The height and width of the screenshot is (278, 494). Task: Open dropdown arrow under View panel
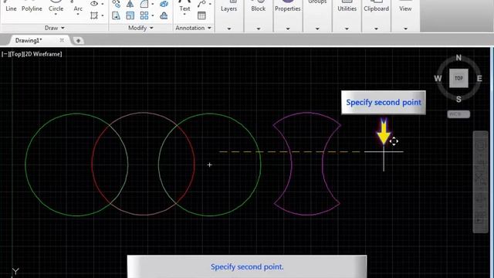405,29
